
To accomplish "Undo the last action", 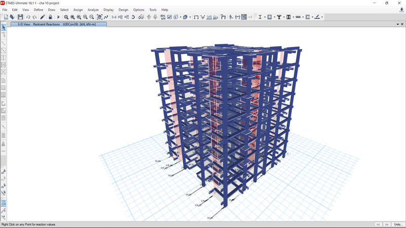I will pos(28,17).
